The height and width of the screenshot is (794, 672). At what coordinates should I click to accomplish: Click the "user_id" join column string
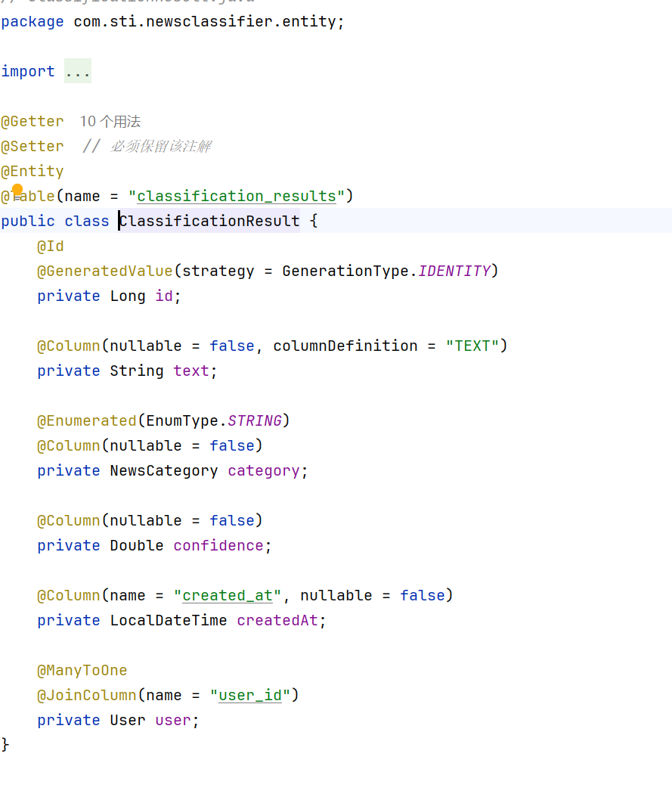pyautogui.click(x=250, y=695)
